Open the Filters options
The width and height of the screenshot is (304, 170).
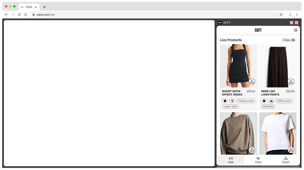click(289, 40)
